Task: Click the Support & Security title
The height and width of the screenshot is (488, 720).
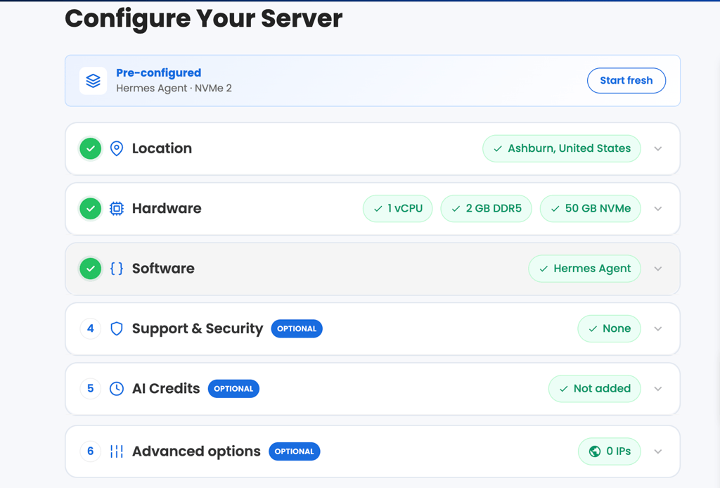Action: (198, 328)
